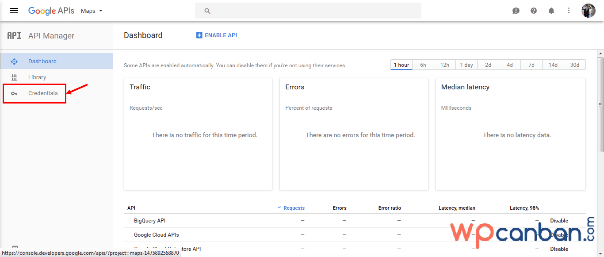The image size is (604, 257).
Task: Click the page vertical scrollbar
Action: pos(600,105)
